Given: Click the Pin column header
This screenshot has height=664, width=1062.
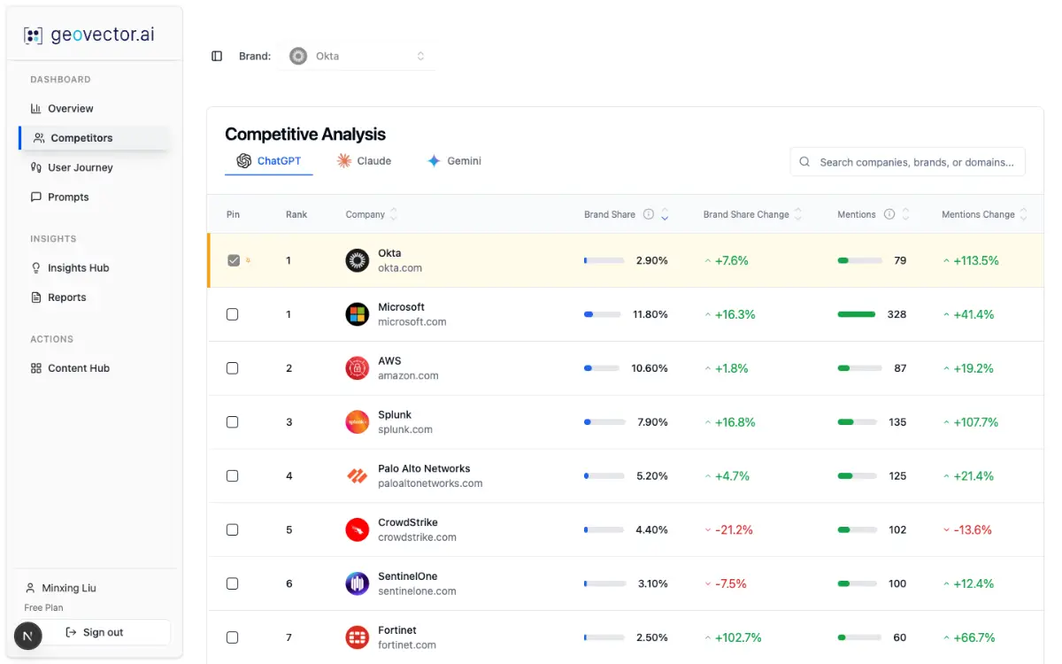Looking at the screenshot, I should pos(233,214).
